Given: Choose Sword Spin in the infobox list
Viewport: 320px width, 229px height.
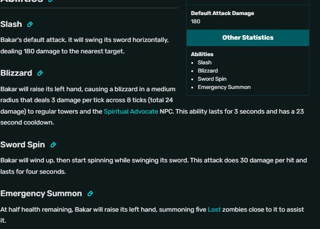Looking at the screenshot, I should pos(212,79).
